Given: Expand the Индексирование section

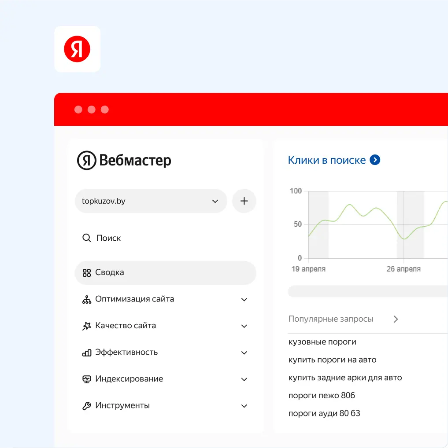Looking at the screenshot, I should 244,379.
